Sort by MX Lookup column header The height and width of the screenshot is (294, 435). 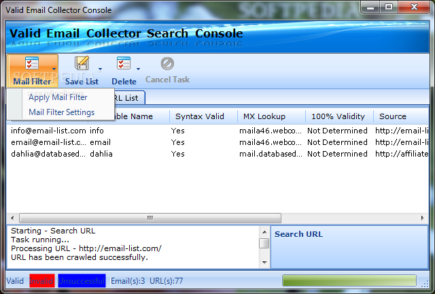point(271,116)
